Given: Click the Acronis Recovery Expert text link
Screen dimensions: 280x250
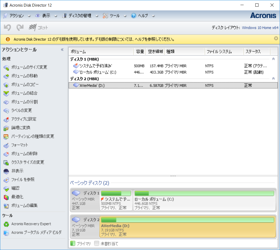Looking at the screenshot, I should 31,224.
